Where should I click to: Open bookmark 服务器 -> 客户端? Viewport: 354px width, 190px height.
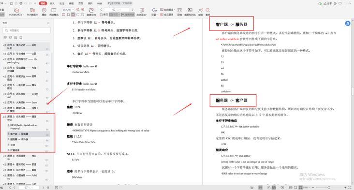click(x=19, y=139)
